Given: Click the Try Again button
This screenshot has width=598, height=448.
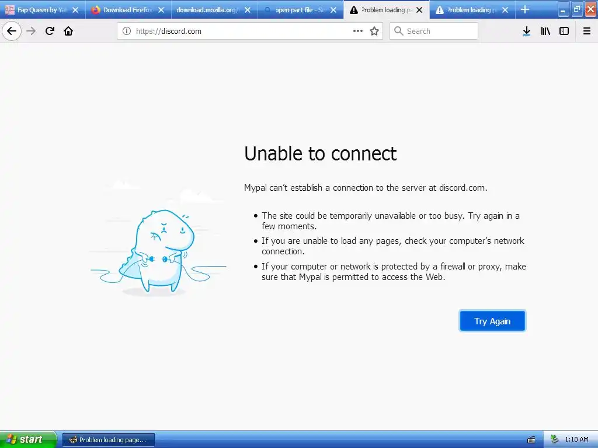Looking at the screenshot, I should click(x=492, y=321).
